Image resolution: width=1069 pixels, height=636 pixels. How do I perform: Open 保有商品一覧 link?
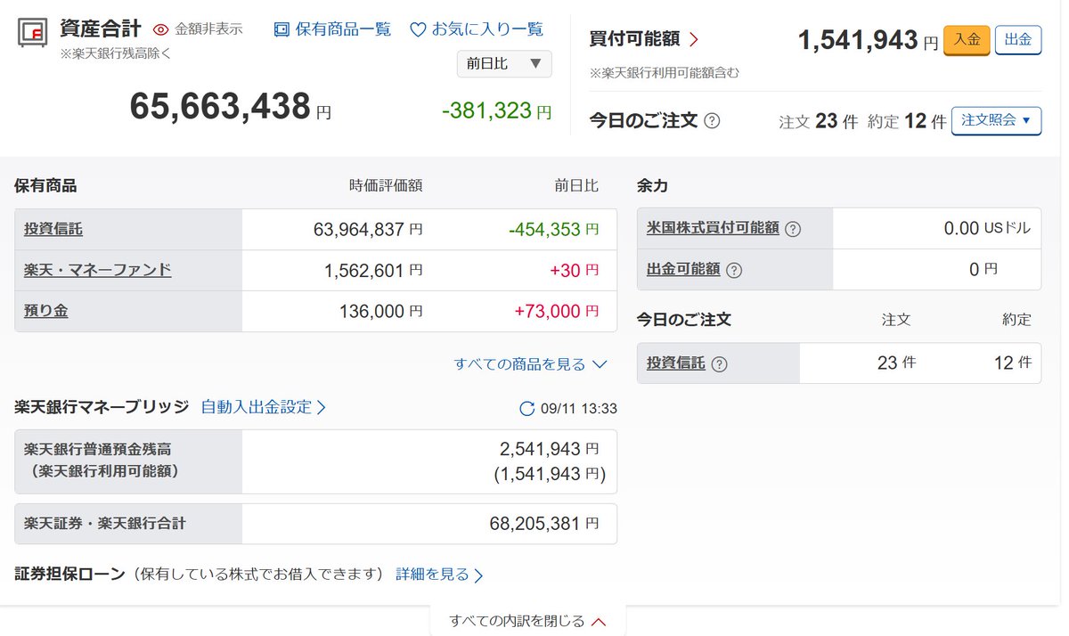(343, 29)
